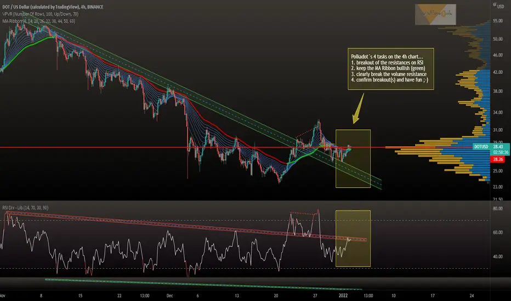This screenshot has height=301, width=511.
Task: Click the 55.00 price axis value
Action: pyautogui.click(x=498, y=21)
